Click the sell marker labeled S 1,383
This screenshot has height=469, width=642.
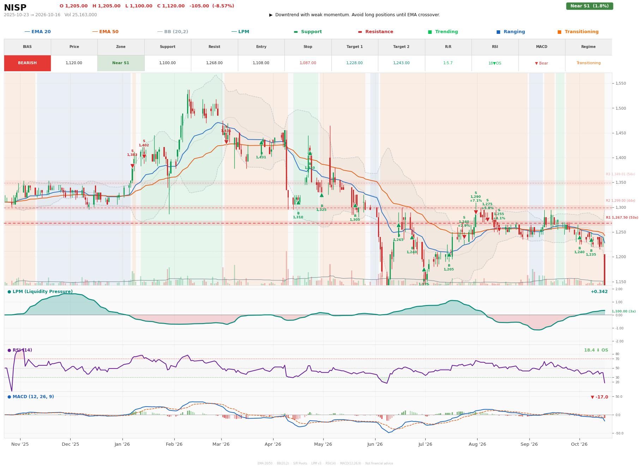(x=132, y=166)
